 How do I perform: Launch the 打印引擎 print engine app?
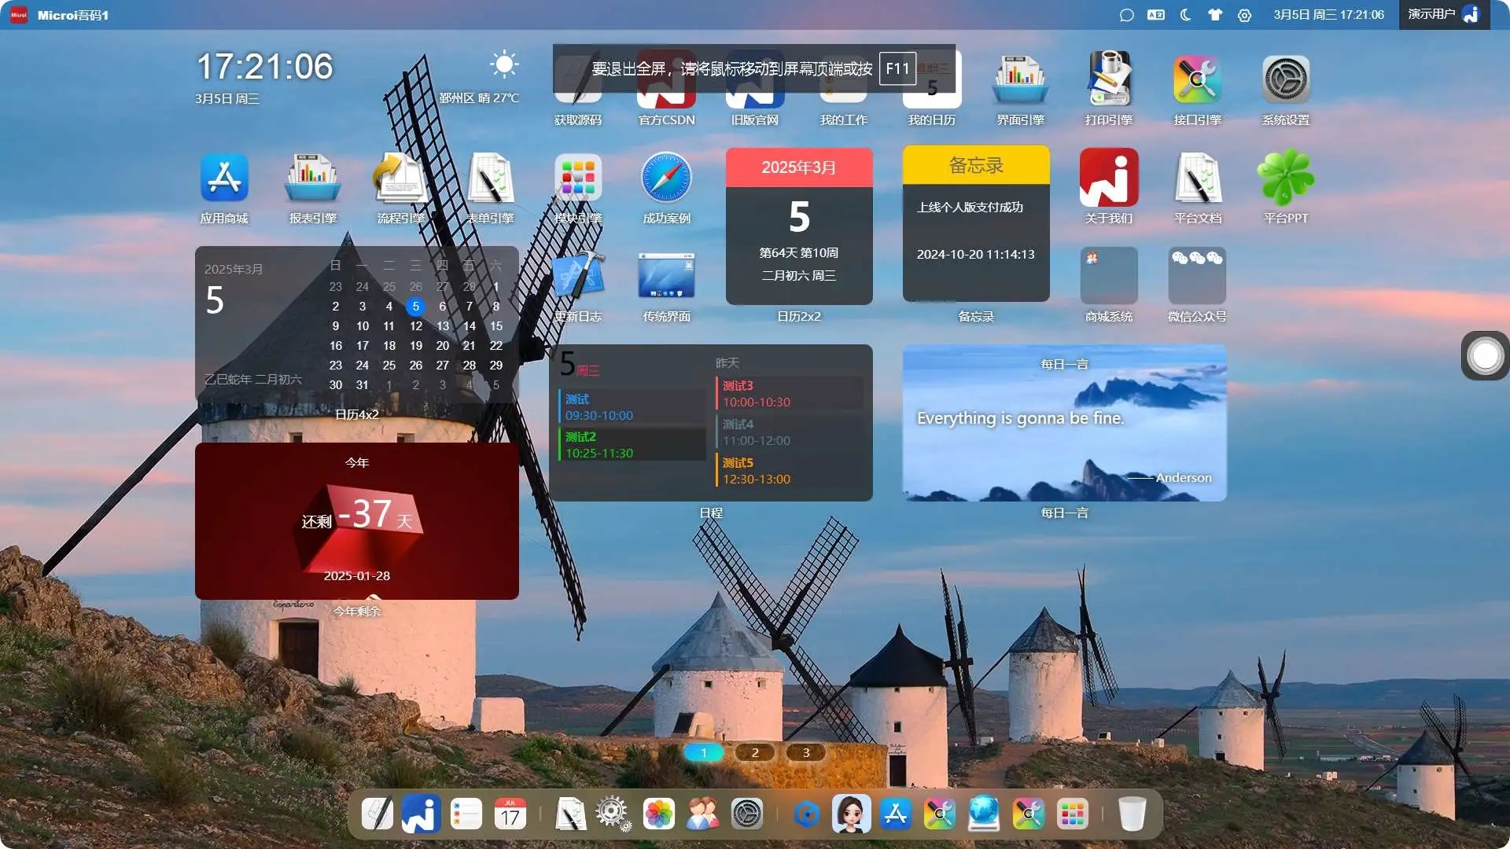(1109, 79)
